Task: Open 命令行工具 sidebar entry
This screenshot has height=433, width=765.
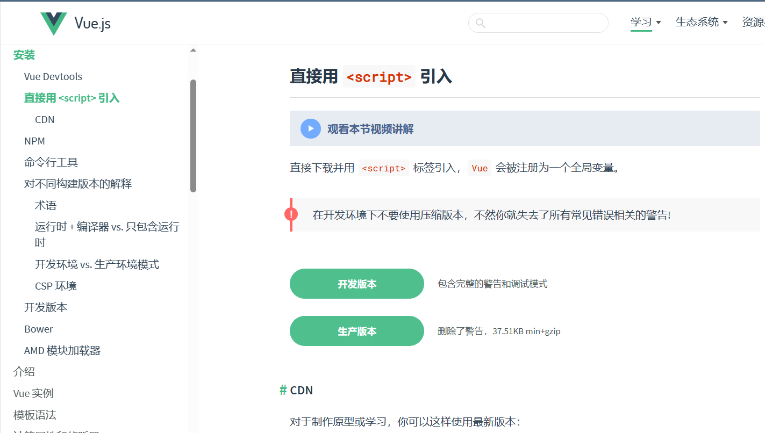Action: click(x=51, y=162)
